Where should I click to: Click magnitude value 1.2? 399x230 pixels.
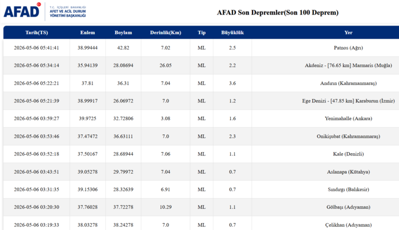coord(233,101)
